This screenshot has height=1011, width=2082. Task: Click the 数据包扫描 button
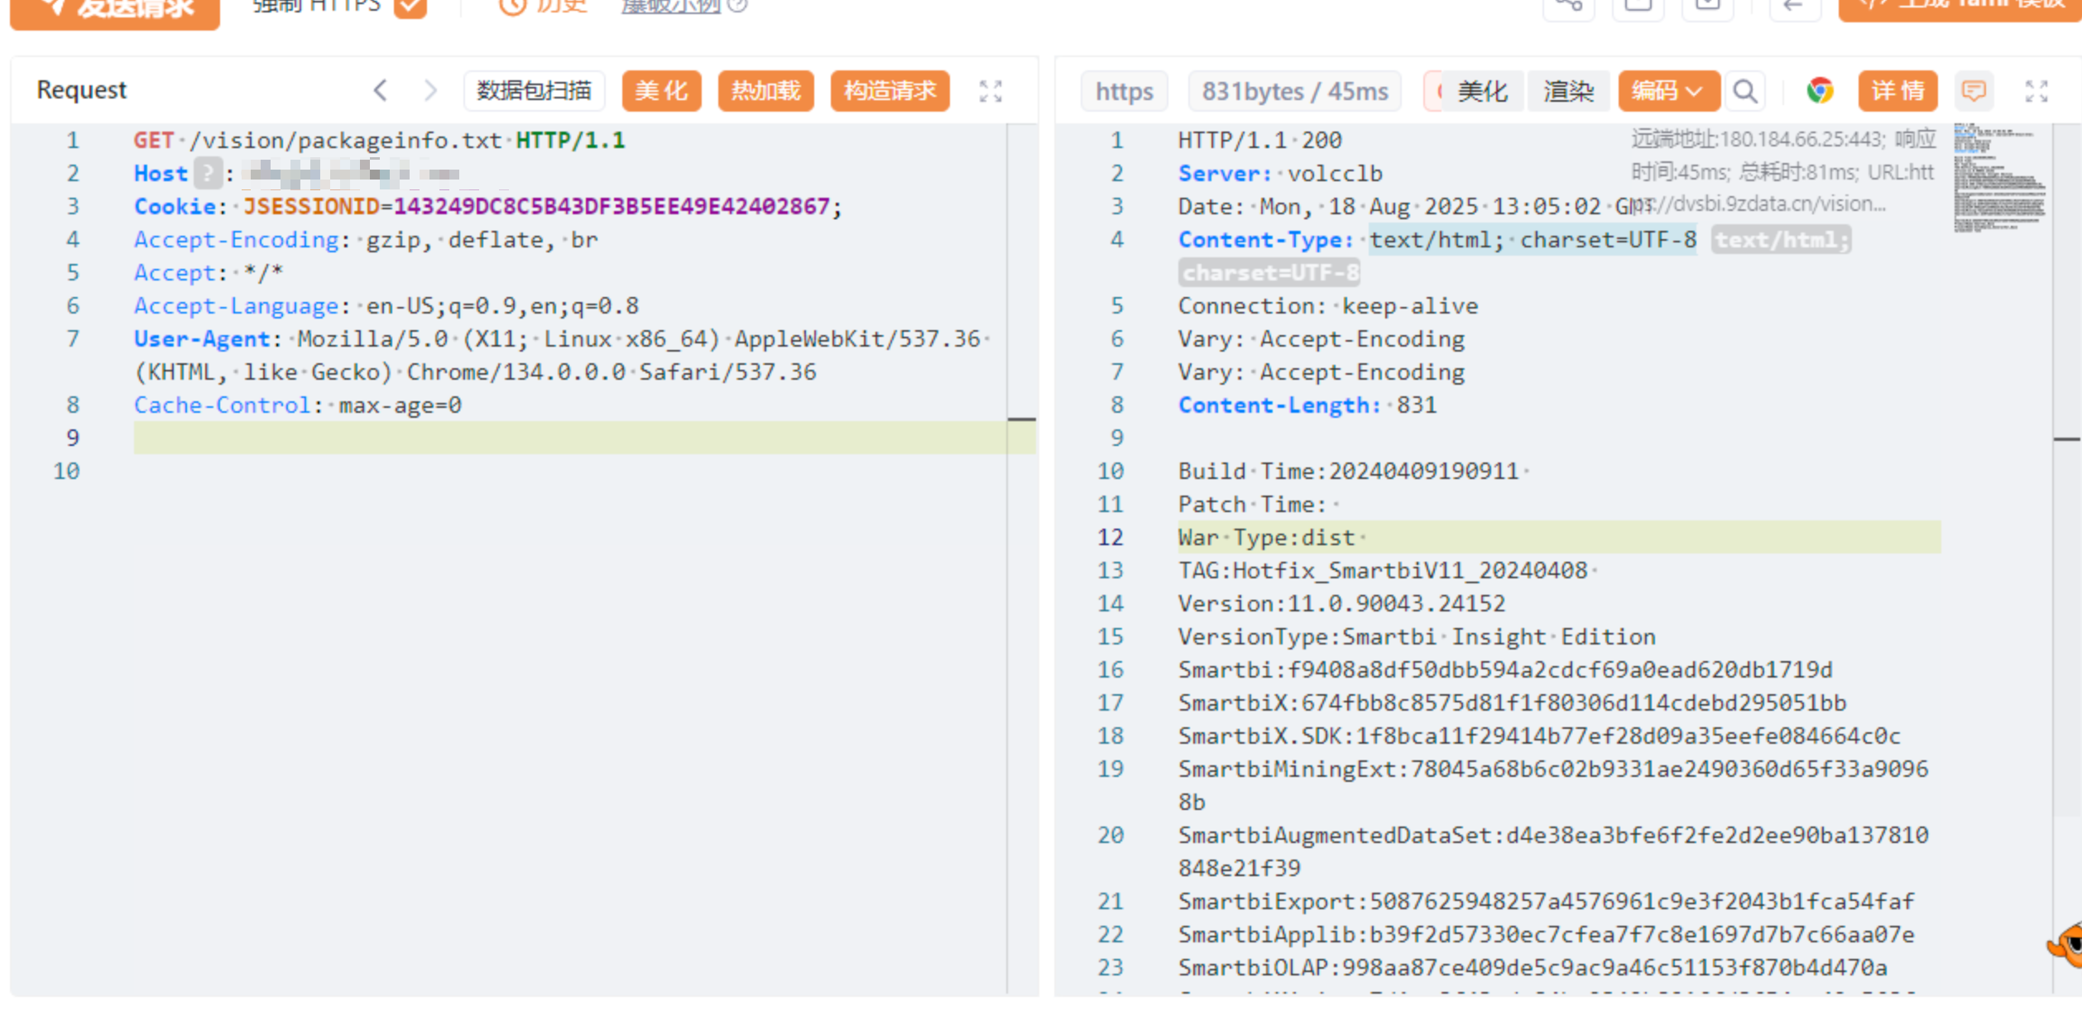(534, 91)
